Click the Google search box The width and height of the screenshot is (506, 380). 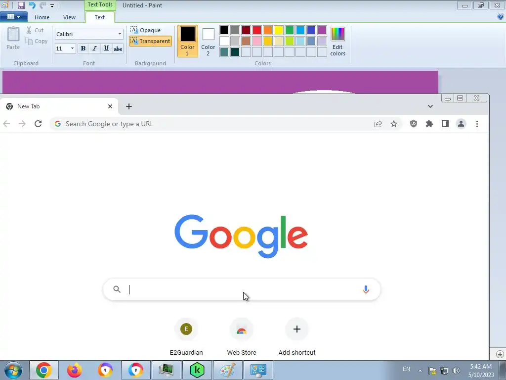coord(242,289)
